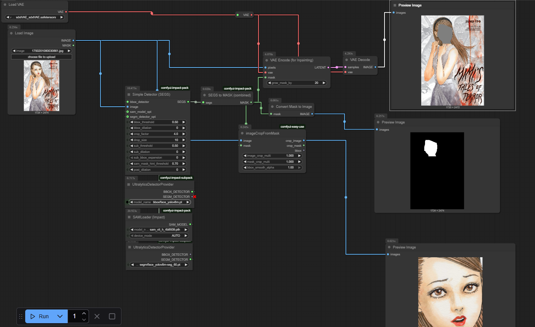535x327 pixels.
Task: Collapse the imageCropFromMask node
Action: point(242,133)
